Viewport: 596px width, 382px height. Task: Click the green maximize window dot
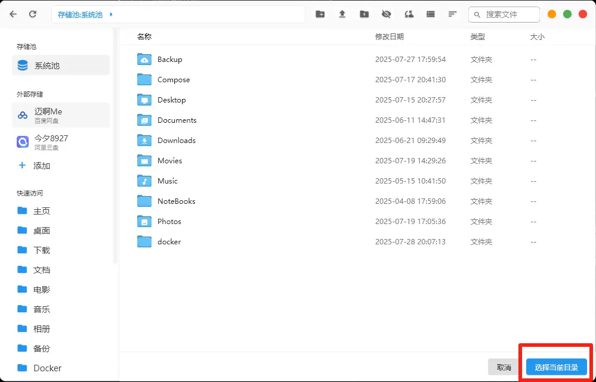pyautogui.click(x=567, y=14)
